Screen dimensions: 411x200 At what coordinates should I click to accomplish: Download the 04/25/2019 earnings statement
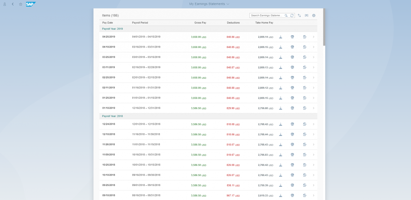click(281, 37)
